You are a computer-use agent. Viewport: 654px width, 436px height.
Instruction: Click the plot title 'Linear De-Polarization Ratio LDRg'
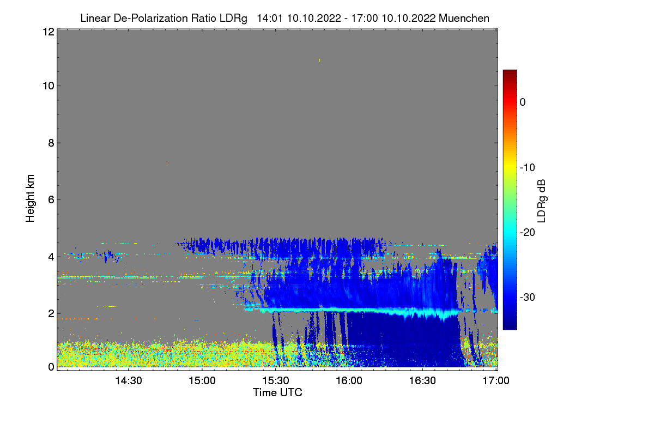coord(163,18)
